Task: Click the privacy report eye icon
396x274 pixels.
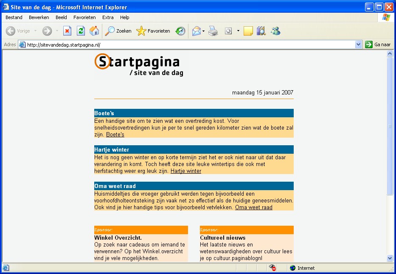Action: pos(272,268)
